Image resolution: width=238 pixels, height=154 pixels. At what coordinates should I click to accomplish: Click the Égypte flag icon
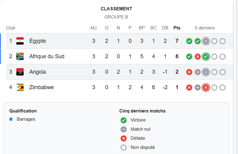tap(20, 41)
